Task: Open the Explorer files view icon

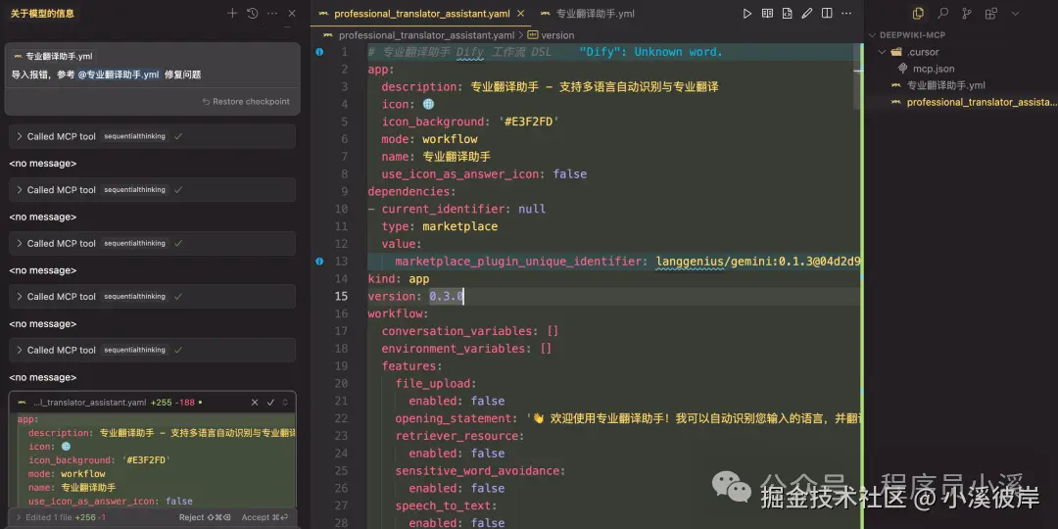Action: (918, 14)
